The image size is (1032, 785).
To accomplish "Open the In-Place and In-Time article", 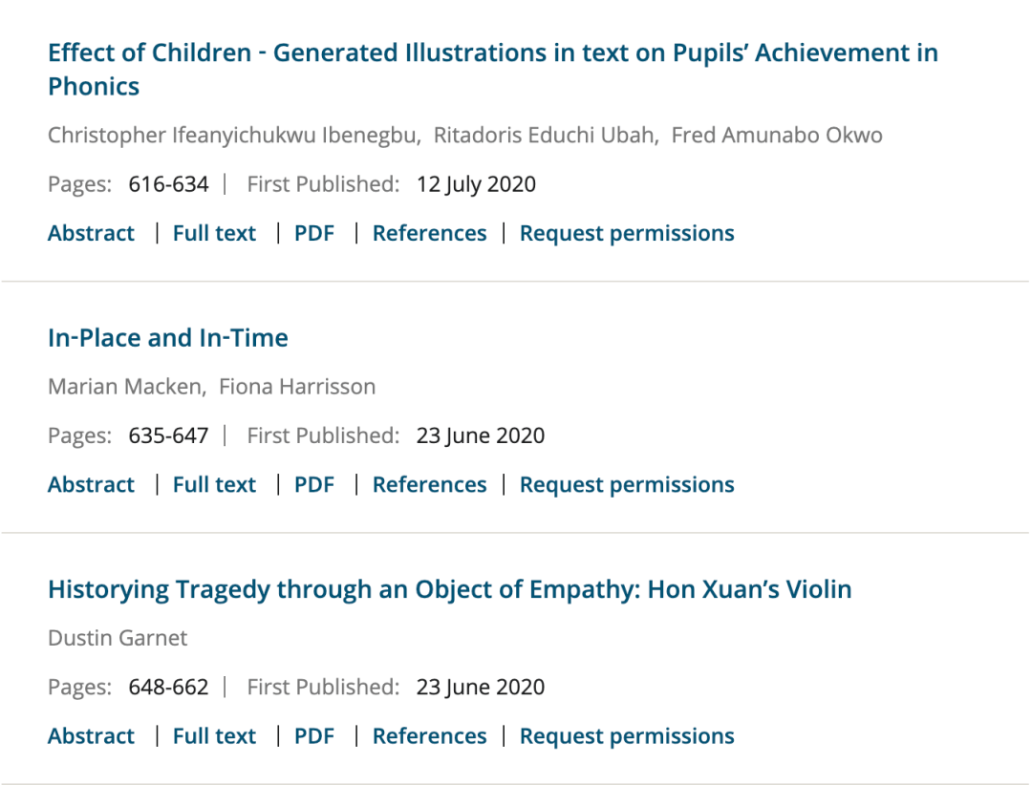I will 168,337.
